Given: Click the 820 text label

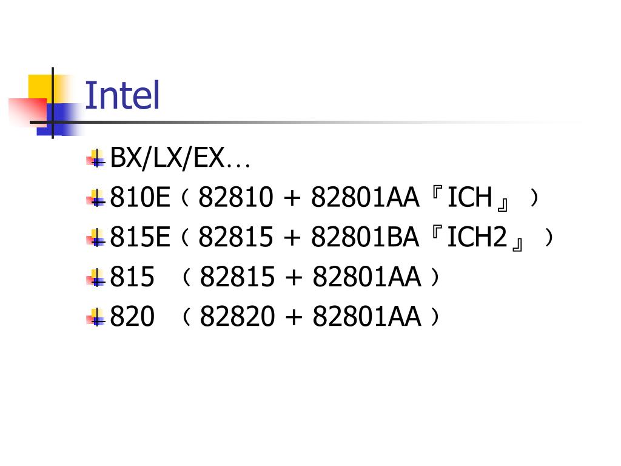Looking at the screenshot, I should (x=132, y=316).
